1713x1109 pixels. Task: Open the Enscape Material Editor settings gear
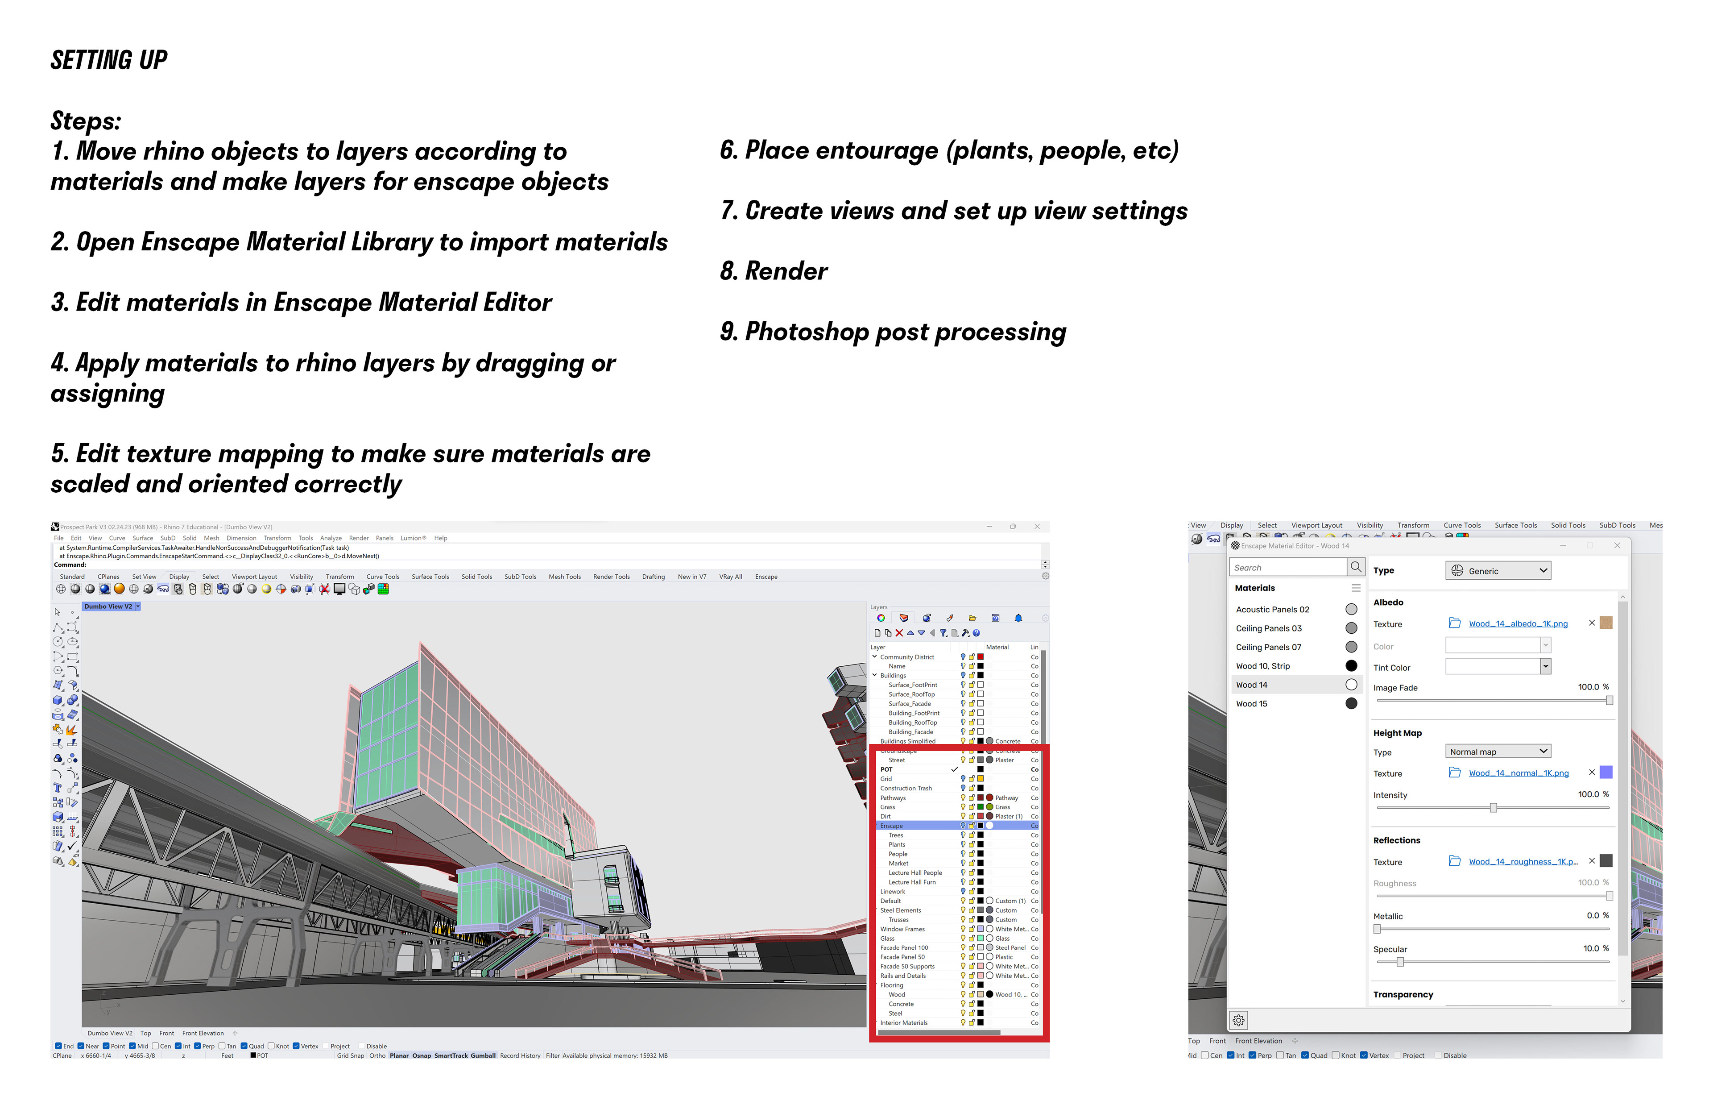[x=1239, y=1021]
